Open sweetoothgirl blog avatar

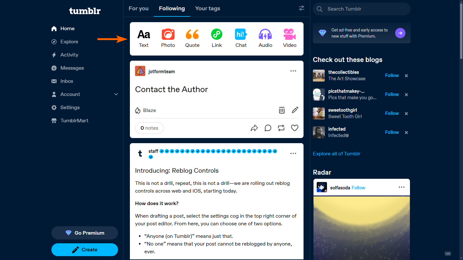tap(319, 113)
